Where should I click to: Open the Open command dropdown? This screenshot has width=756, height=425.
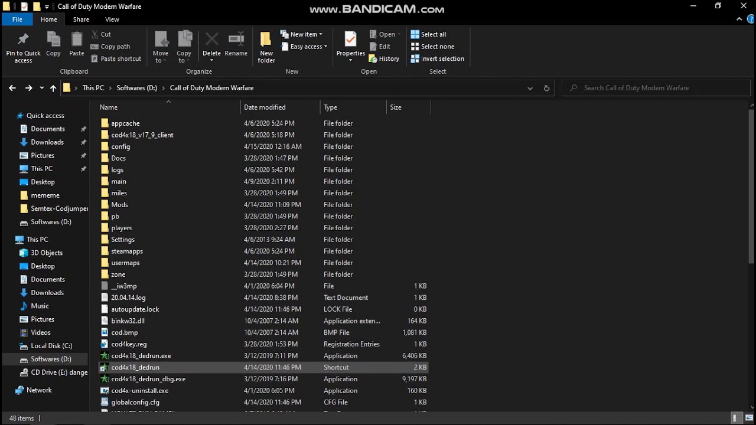coord(399,34)
